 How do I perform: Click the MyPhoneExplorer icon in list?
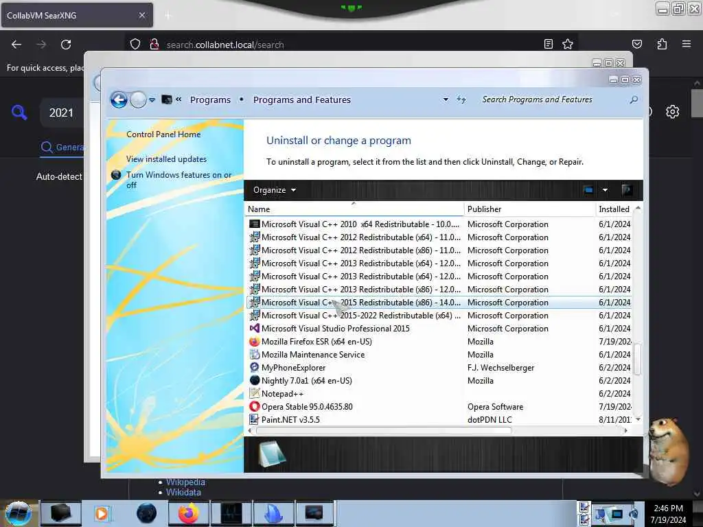(254, 368)
